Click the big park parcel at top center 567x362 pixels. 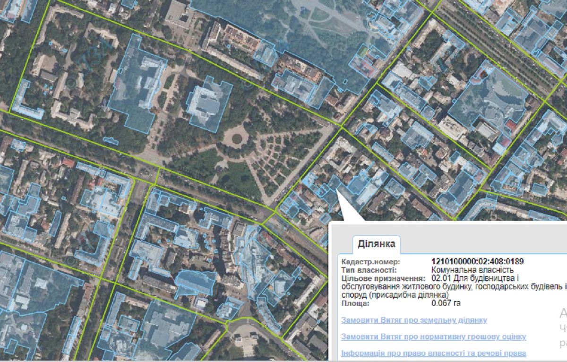293,24
